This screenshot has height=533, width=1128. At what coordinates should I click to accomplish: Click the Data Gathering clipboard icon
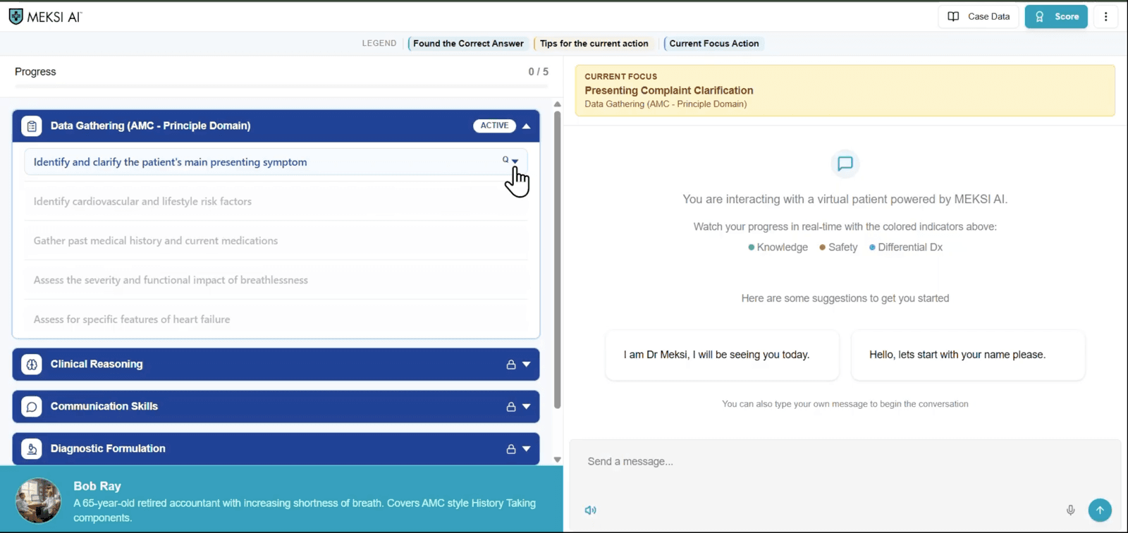point(32,126)
